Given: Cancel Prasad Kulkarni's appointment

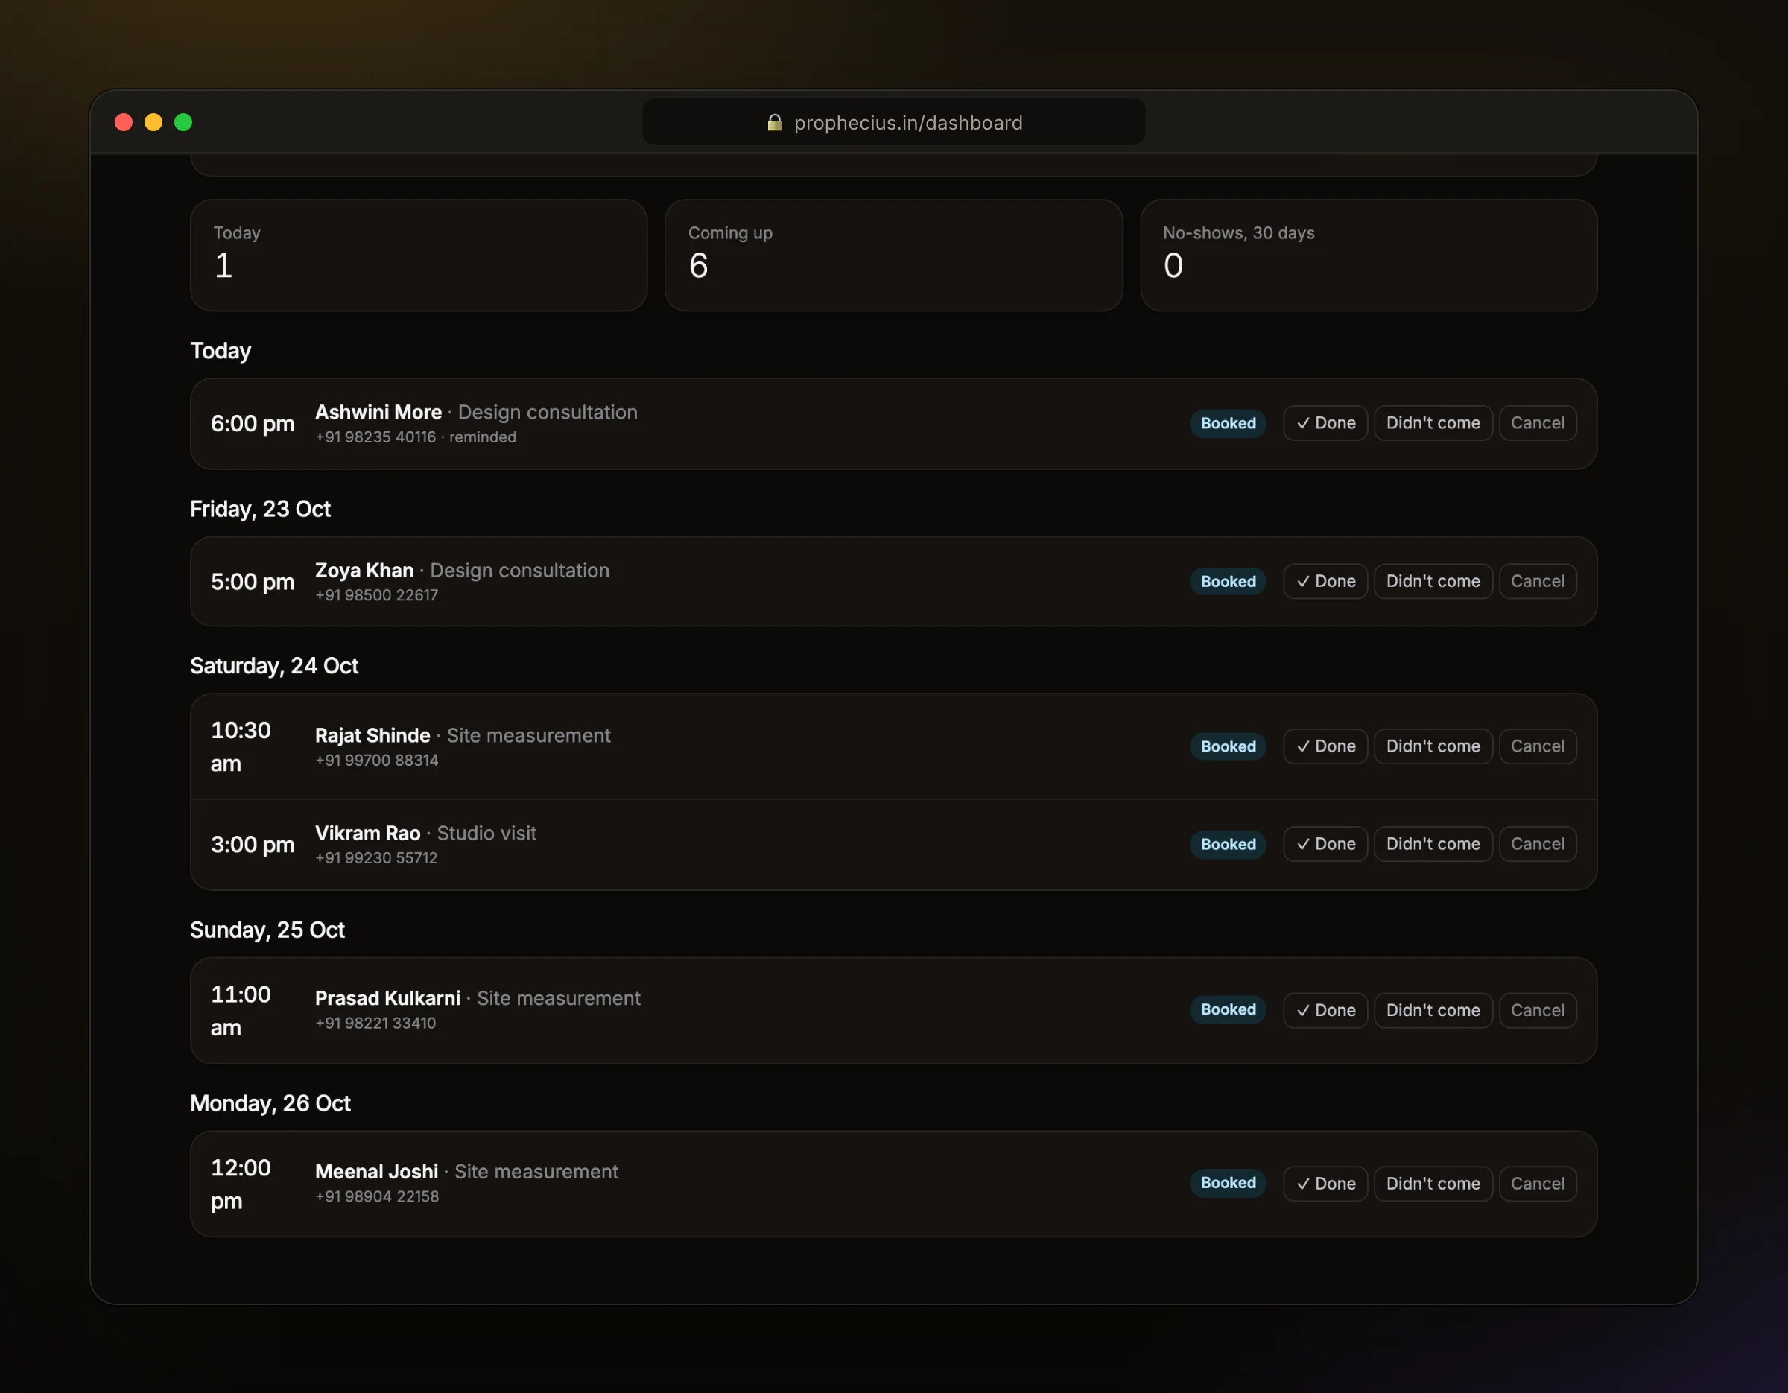Looking at the screenshot, I should coord(1537,1010).
